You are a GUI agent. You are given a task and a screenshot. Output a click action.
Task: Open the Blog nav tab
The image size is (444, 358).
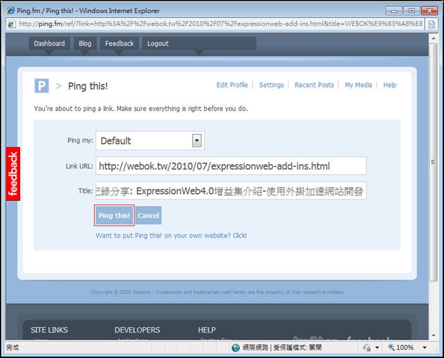pyautogui.click(x=85, y=43)
